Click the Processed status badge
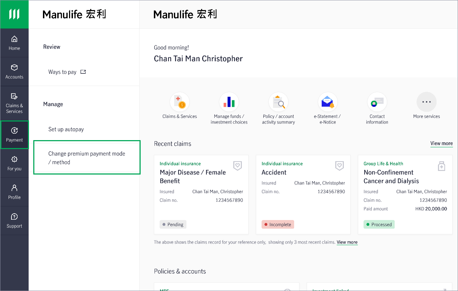Image resolution: width=458 pixels, height=291 pixels. point(379,225)
